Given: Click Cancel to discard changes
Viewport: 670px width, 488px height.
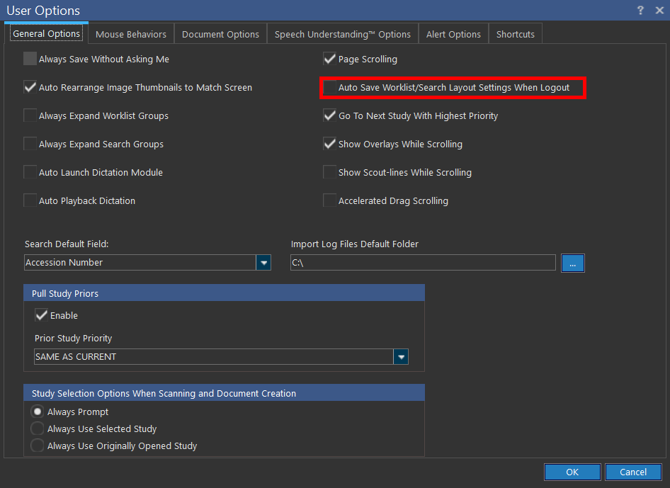Looking at the screenshot, I should [x=632, y=472].
